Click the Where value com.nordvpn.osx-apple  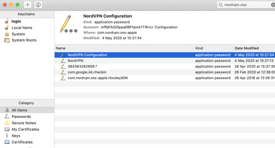click(117, 32)
